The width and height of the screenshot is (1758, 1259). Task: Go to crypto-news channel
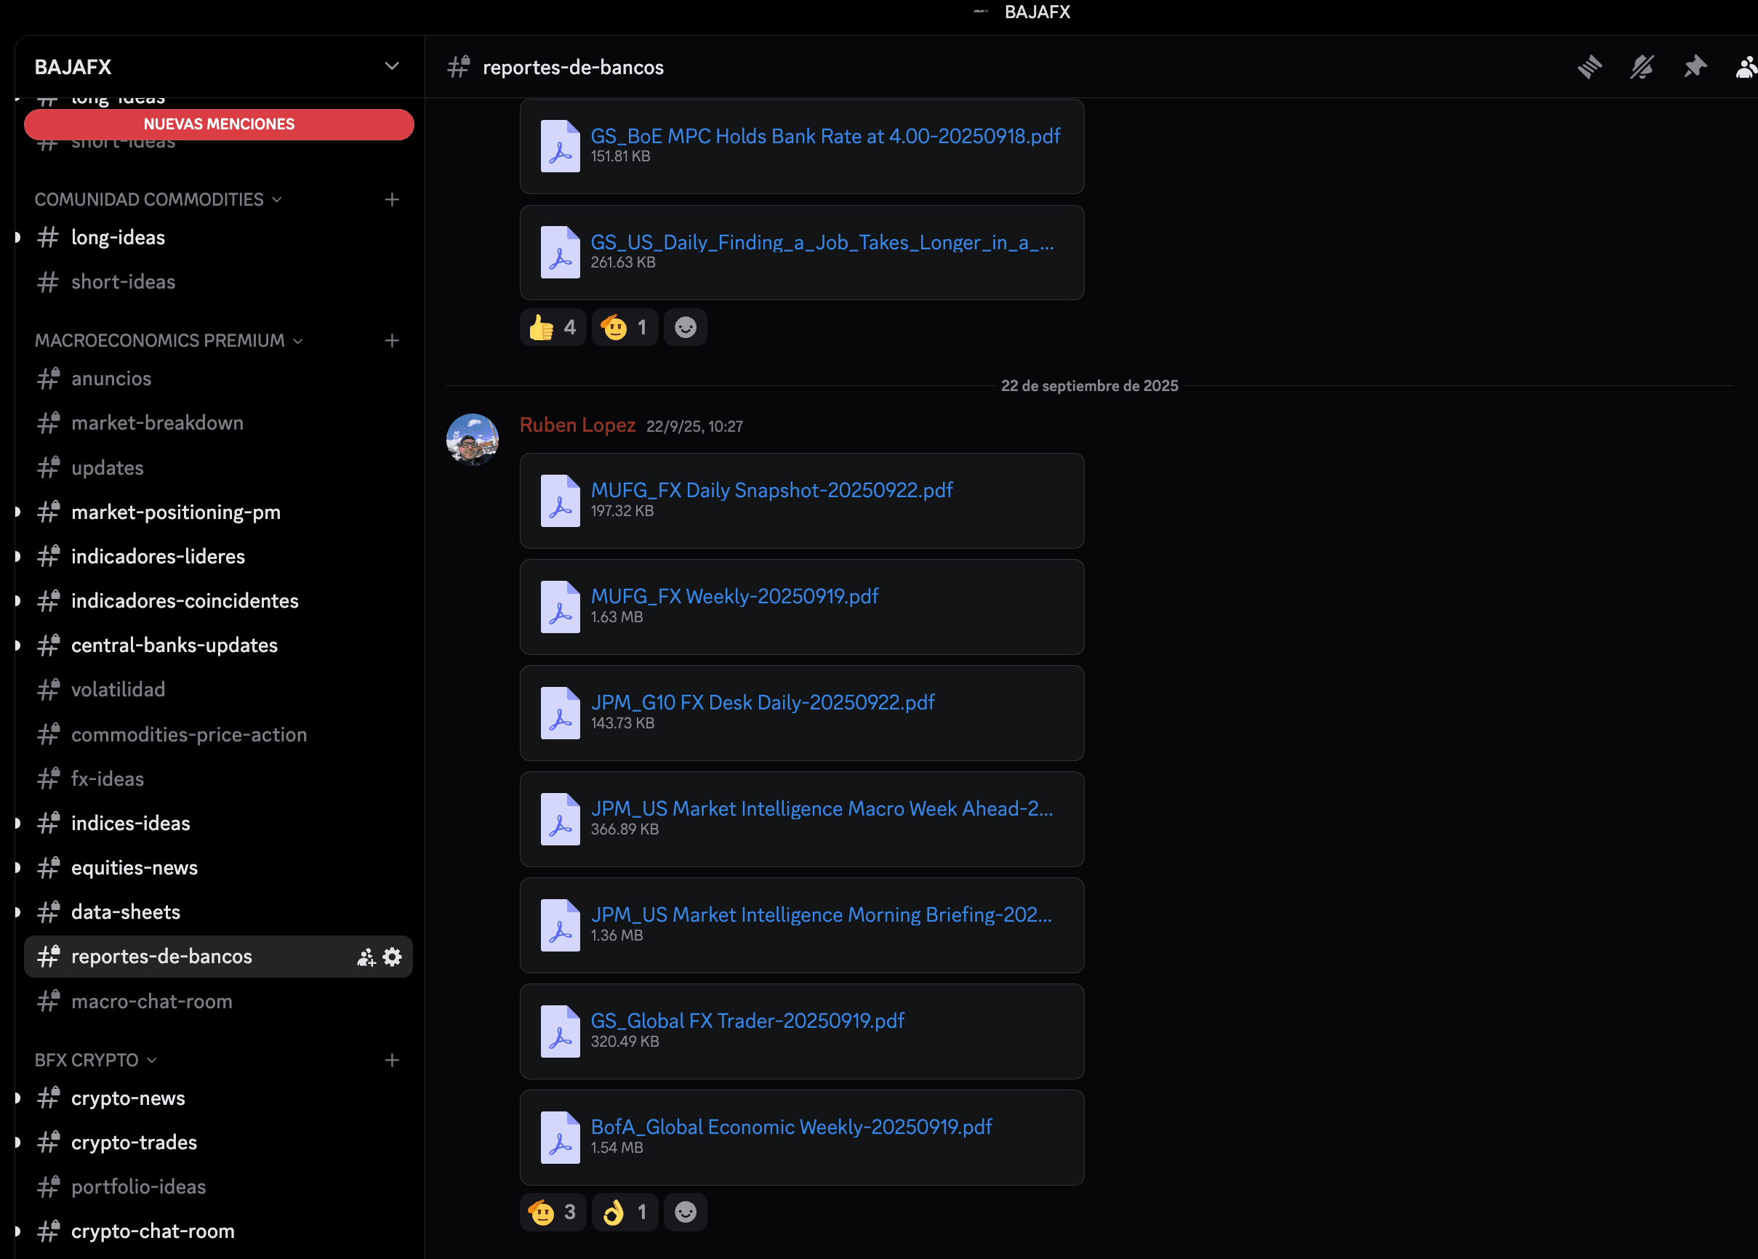coord(128,1098)
